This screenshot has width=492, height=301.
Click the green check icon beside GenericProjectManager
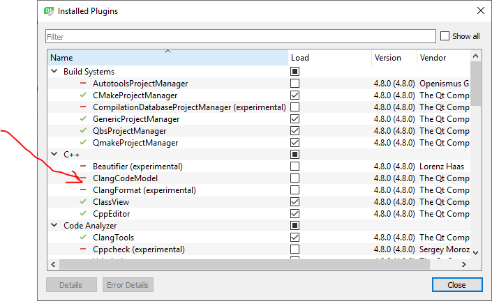(83, 118)
